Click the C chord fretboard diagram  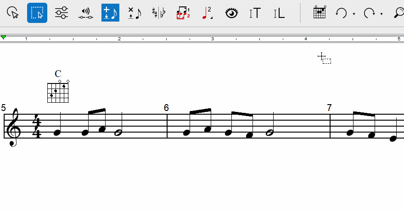[58, 91]
